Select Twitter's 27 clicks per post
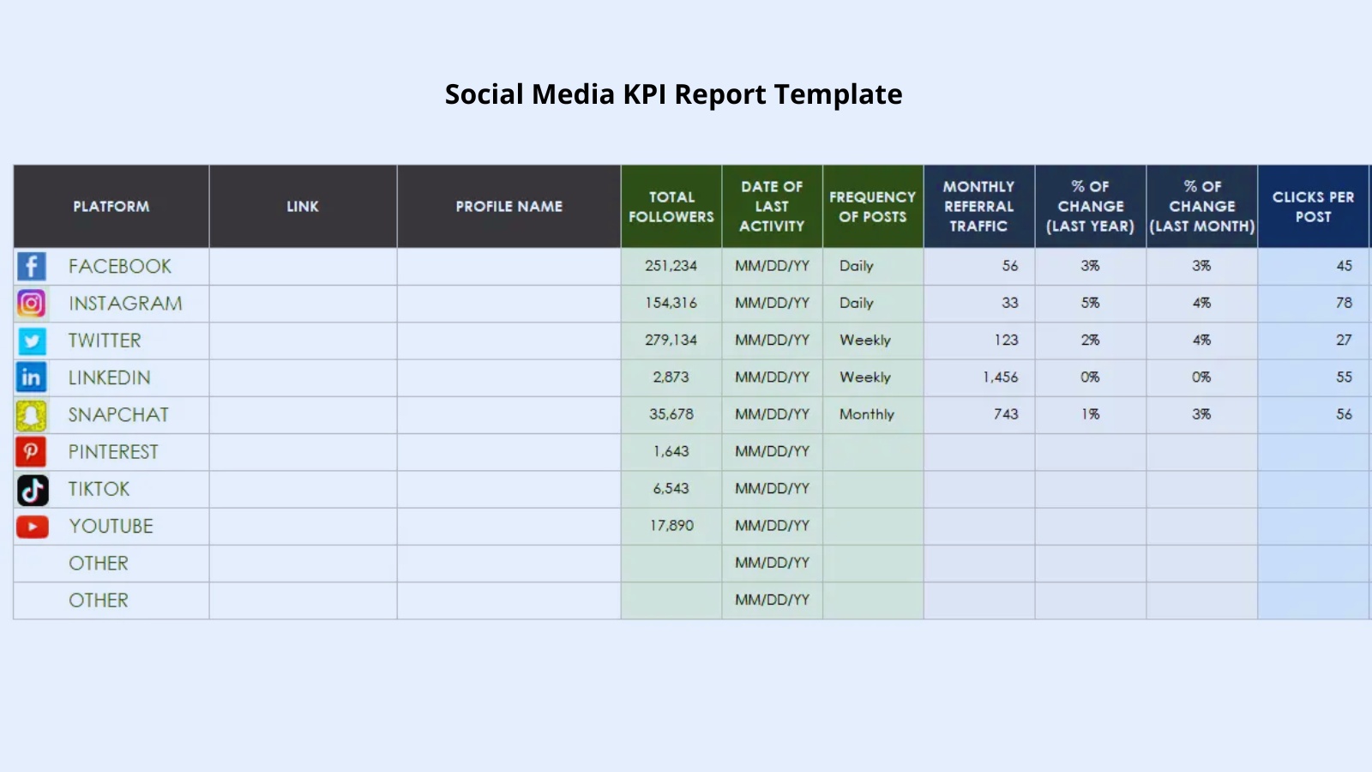1372x772 pixels. [x=1314, y=341]
